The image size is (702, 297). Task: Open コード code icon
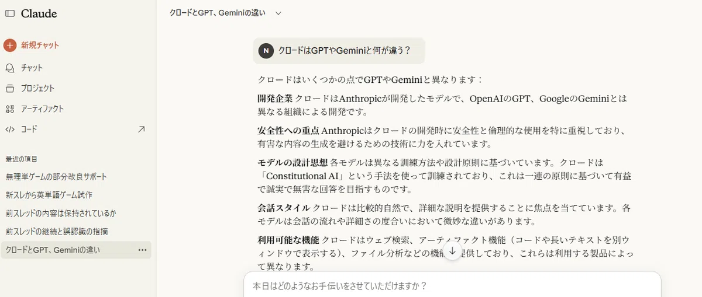(x=10, y=129)
